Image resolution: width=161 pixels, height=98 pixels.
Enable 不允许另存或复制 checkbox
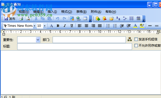136,46
